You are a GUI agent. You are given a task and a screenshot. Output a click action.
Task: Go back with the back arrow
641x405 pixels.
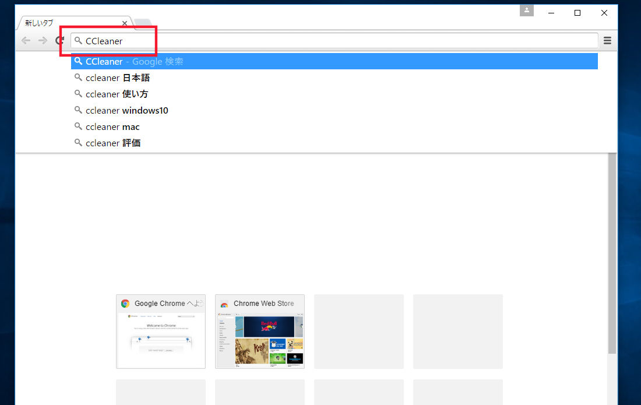coord(26,40)
